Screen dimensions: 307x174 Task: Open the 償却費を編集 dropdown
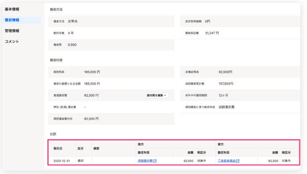point(157,95)
